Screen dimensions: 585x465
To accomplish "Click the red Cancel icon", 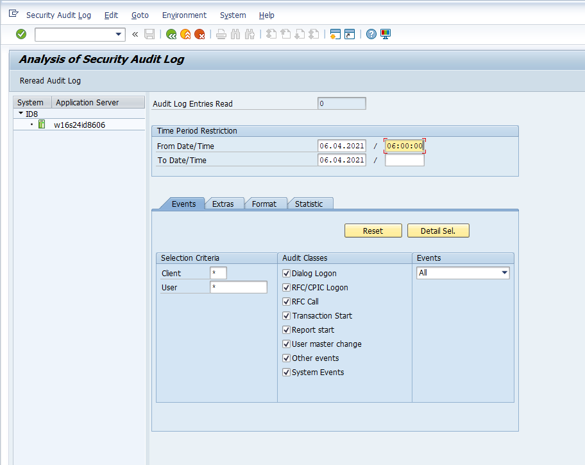I will (199, 34).
